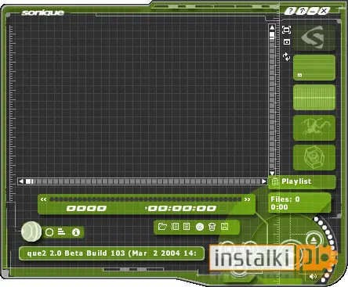Screen dimensions: 348x287
Task: Click the rewind double-arrow button
Action: pos(43,199)
